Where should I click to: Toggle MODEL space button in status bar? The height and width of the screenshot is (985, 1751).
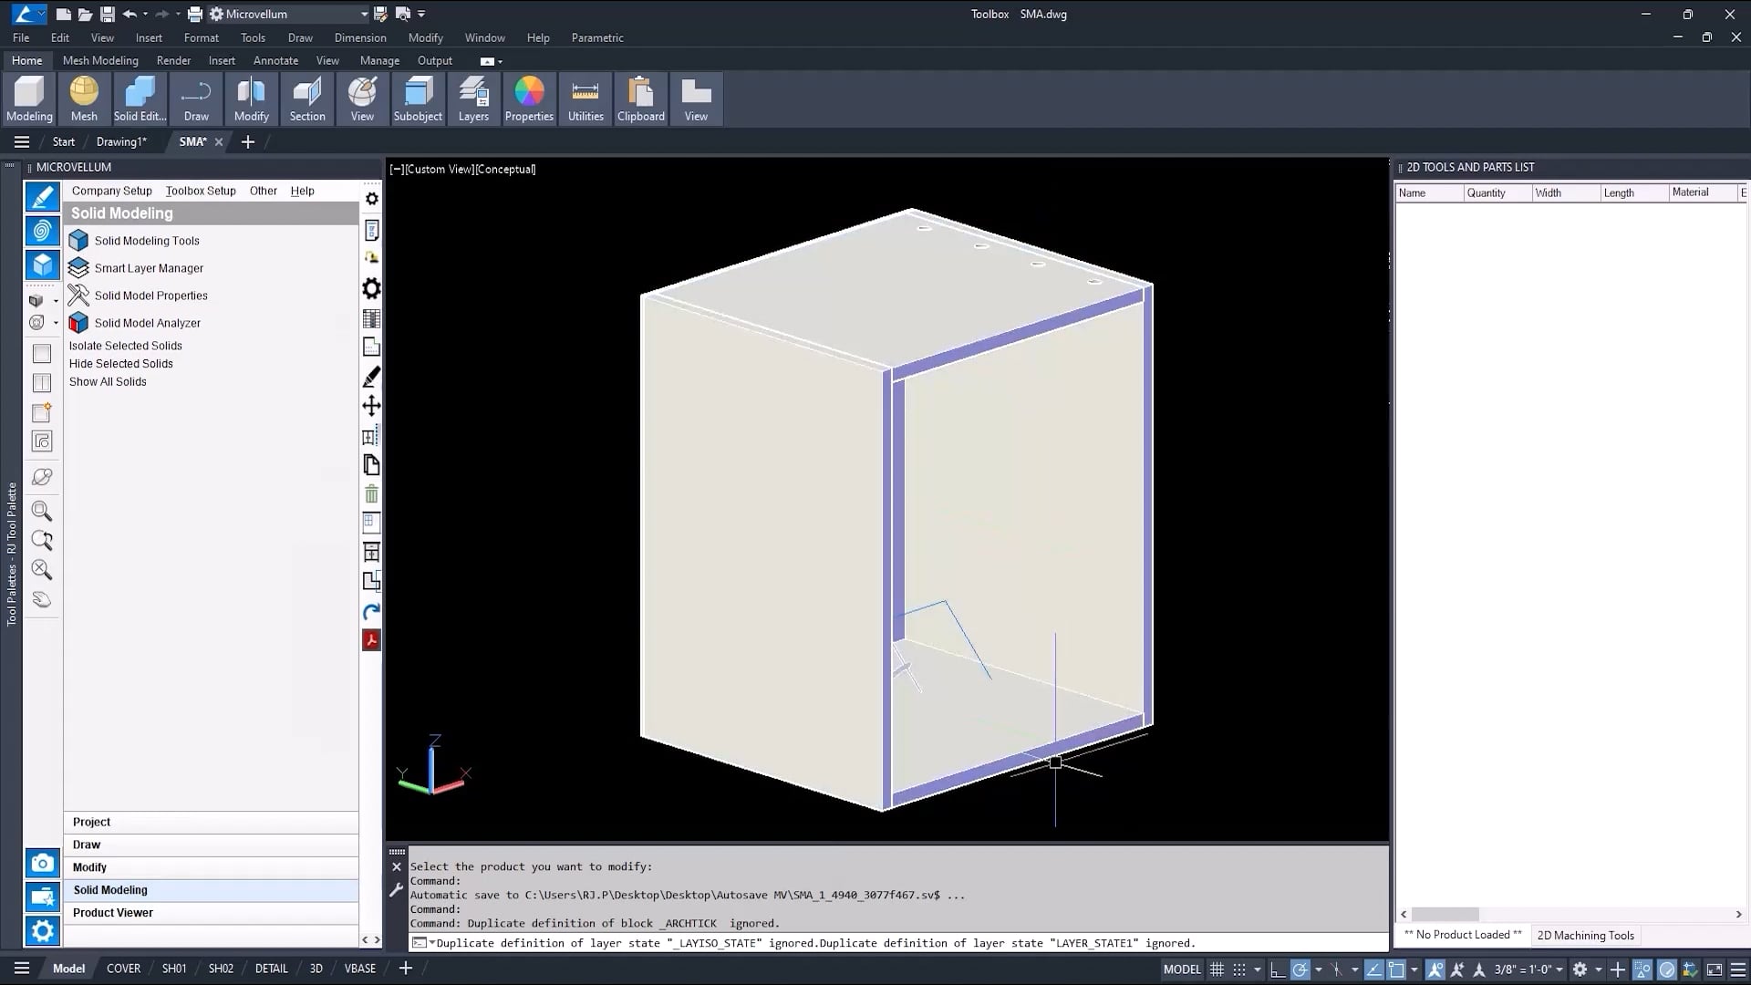click(x=1182, y=969)
